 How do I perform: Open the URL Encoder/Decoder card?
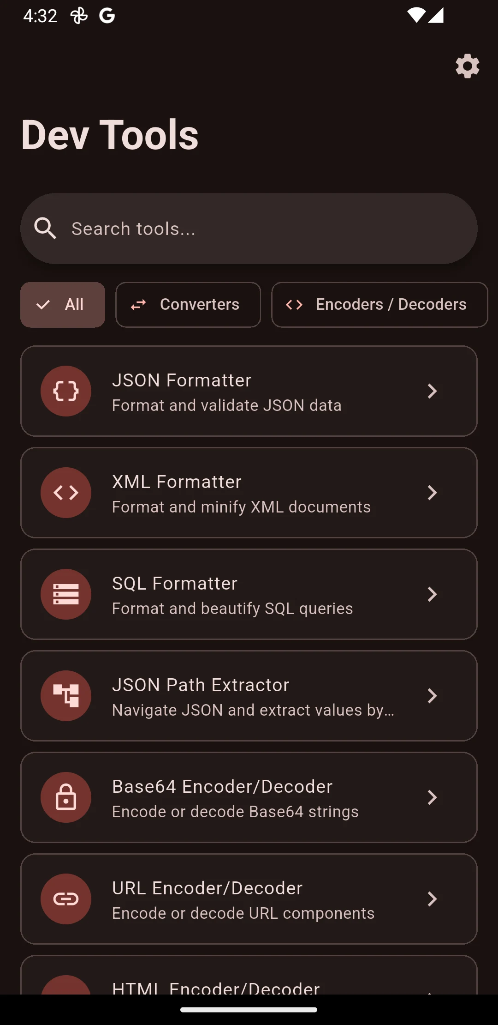click(249, 899)
